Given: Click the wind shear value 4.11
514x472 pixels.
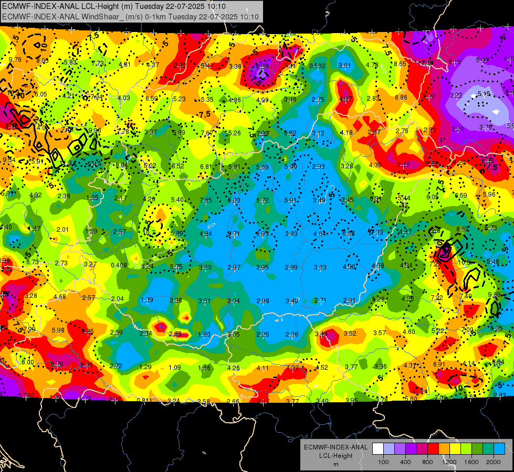Looking at the screenshot, I should [x=263, y=368].
